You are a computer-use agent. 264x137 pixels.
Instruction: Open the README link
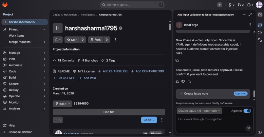pos(61,71)
